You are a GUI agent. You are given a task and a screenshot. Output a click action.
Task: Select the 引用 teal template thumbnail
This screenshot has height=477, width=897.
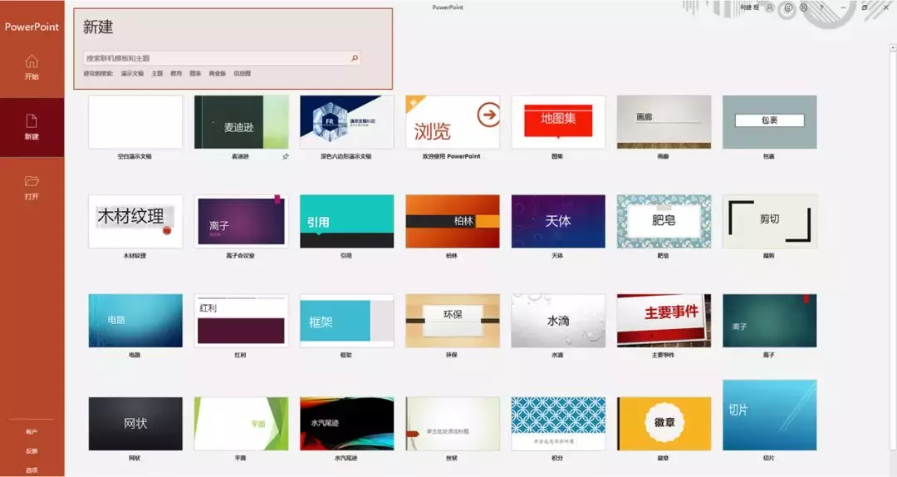pos(346,222)
